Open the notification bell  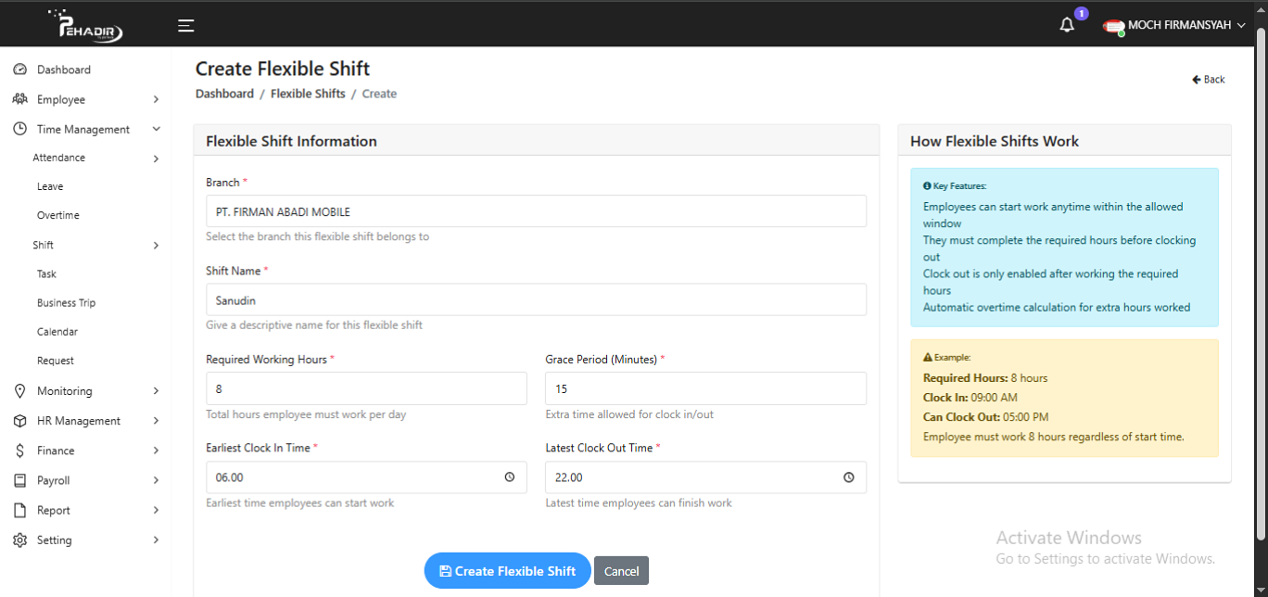(x=1066, y=25)
